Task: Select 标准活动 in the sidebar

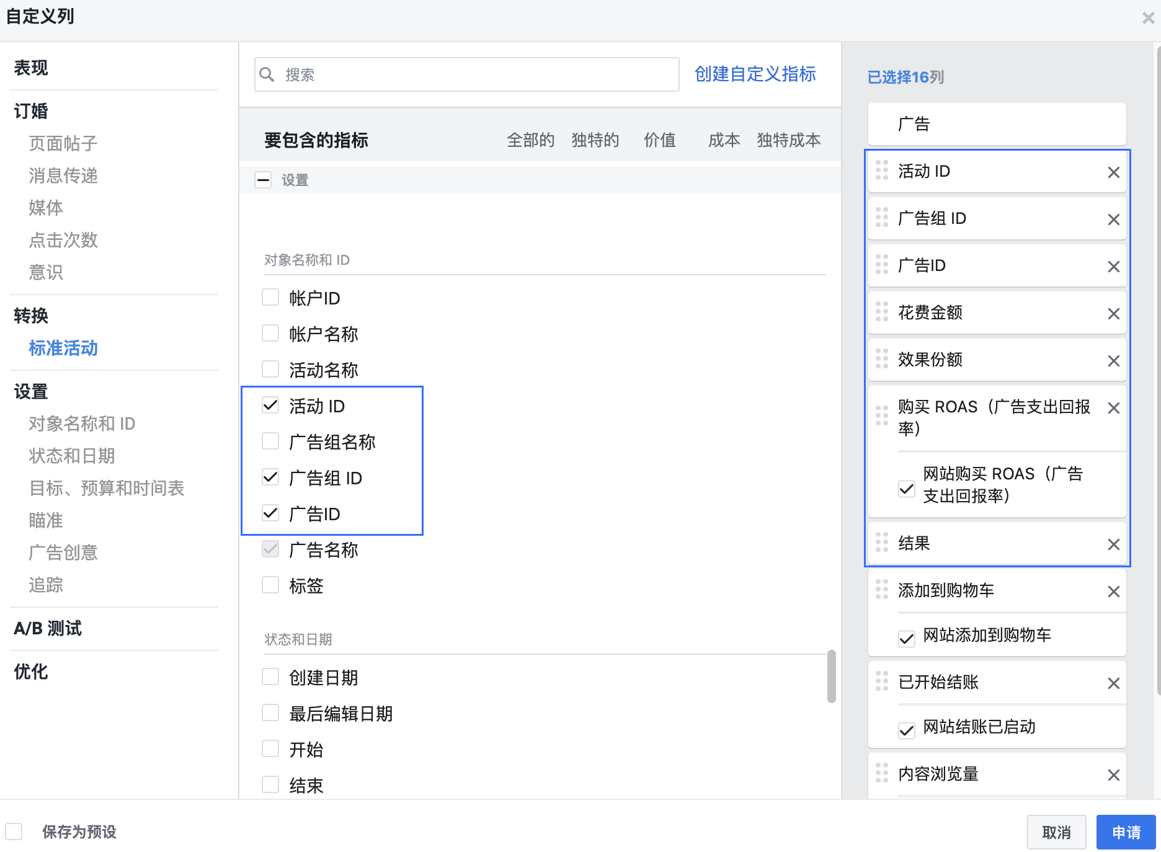Action: [63, 348]
